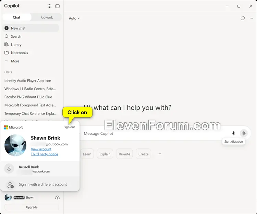The width and height of the screenshot is (257, 214).
Task: Click Russell Brink's account avatar icon
Action: 9,169
